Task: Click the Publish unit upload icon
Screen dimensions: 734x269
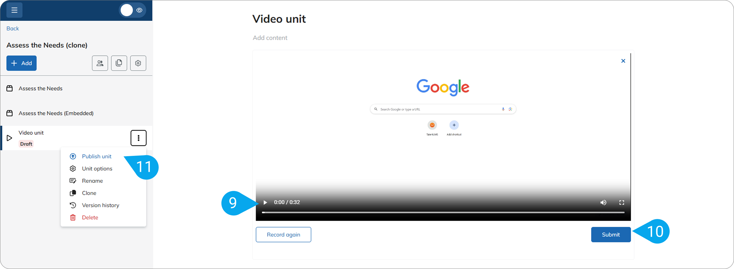Action: (73, 156)
